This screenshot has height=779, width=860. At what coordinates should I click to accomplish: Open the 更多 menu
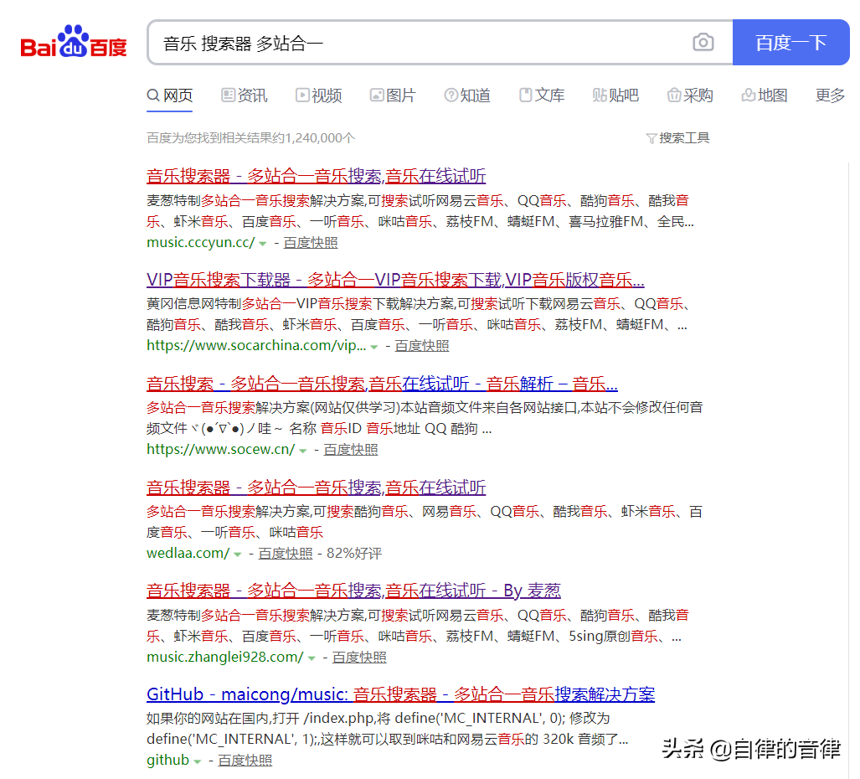(x=830, y=95)
